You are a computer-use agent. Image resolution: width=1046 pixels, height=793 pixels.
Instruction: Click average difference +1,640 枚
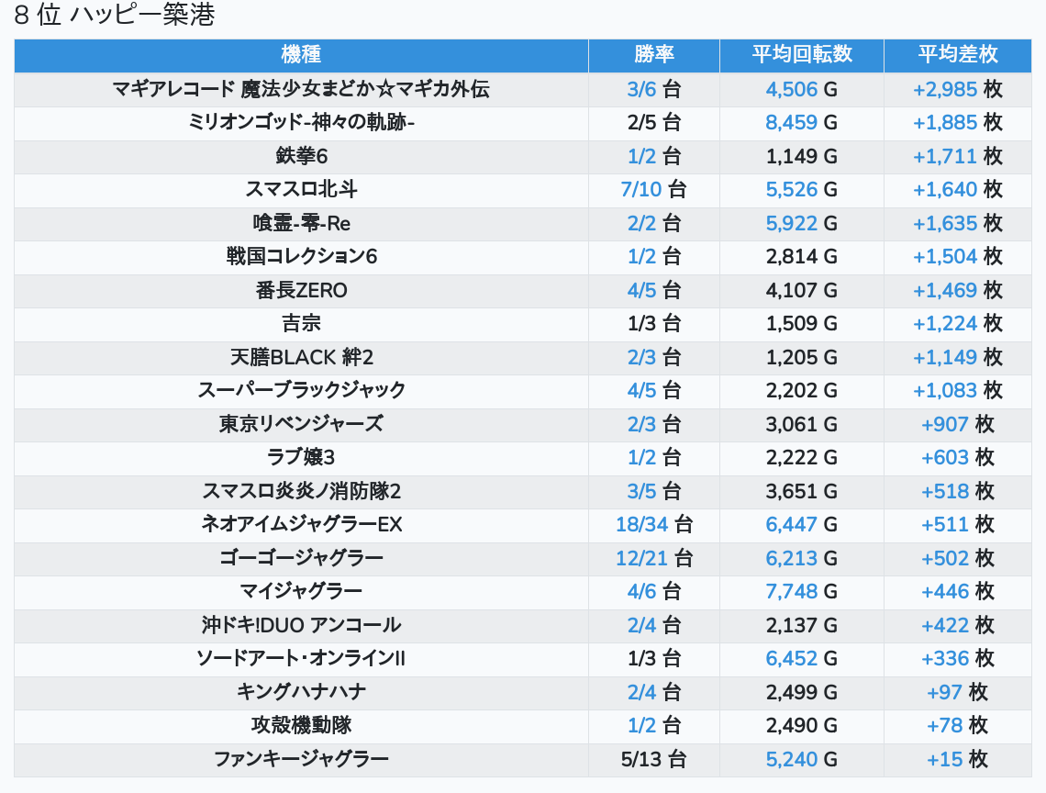pyautogui.click(x=957, y=190)
